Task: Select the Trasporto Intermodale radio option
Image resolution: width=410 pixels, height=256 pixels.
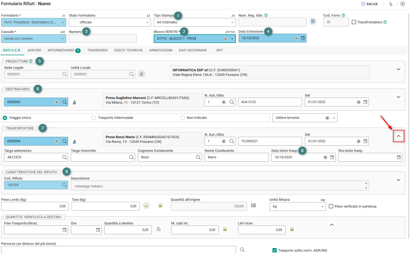Action: click(94, 118)
